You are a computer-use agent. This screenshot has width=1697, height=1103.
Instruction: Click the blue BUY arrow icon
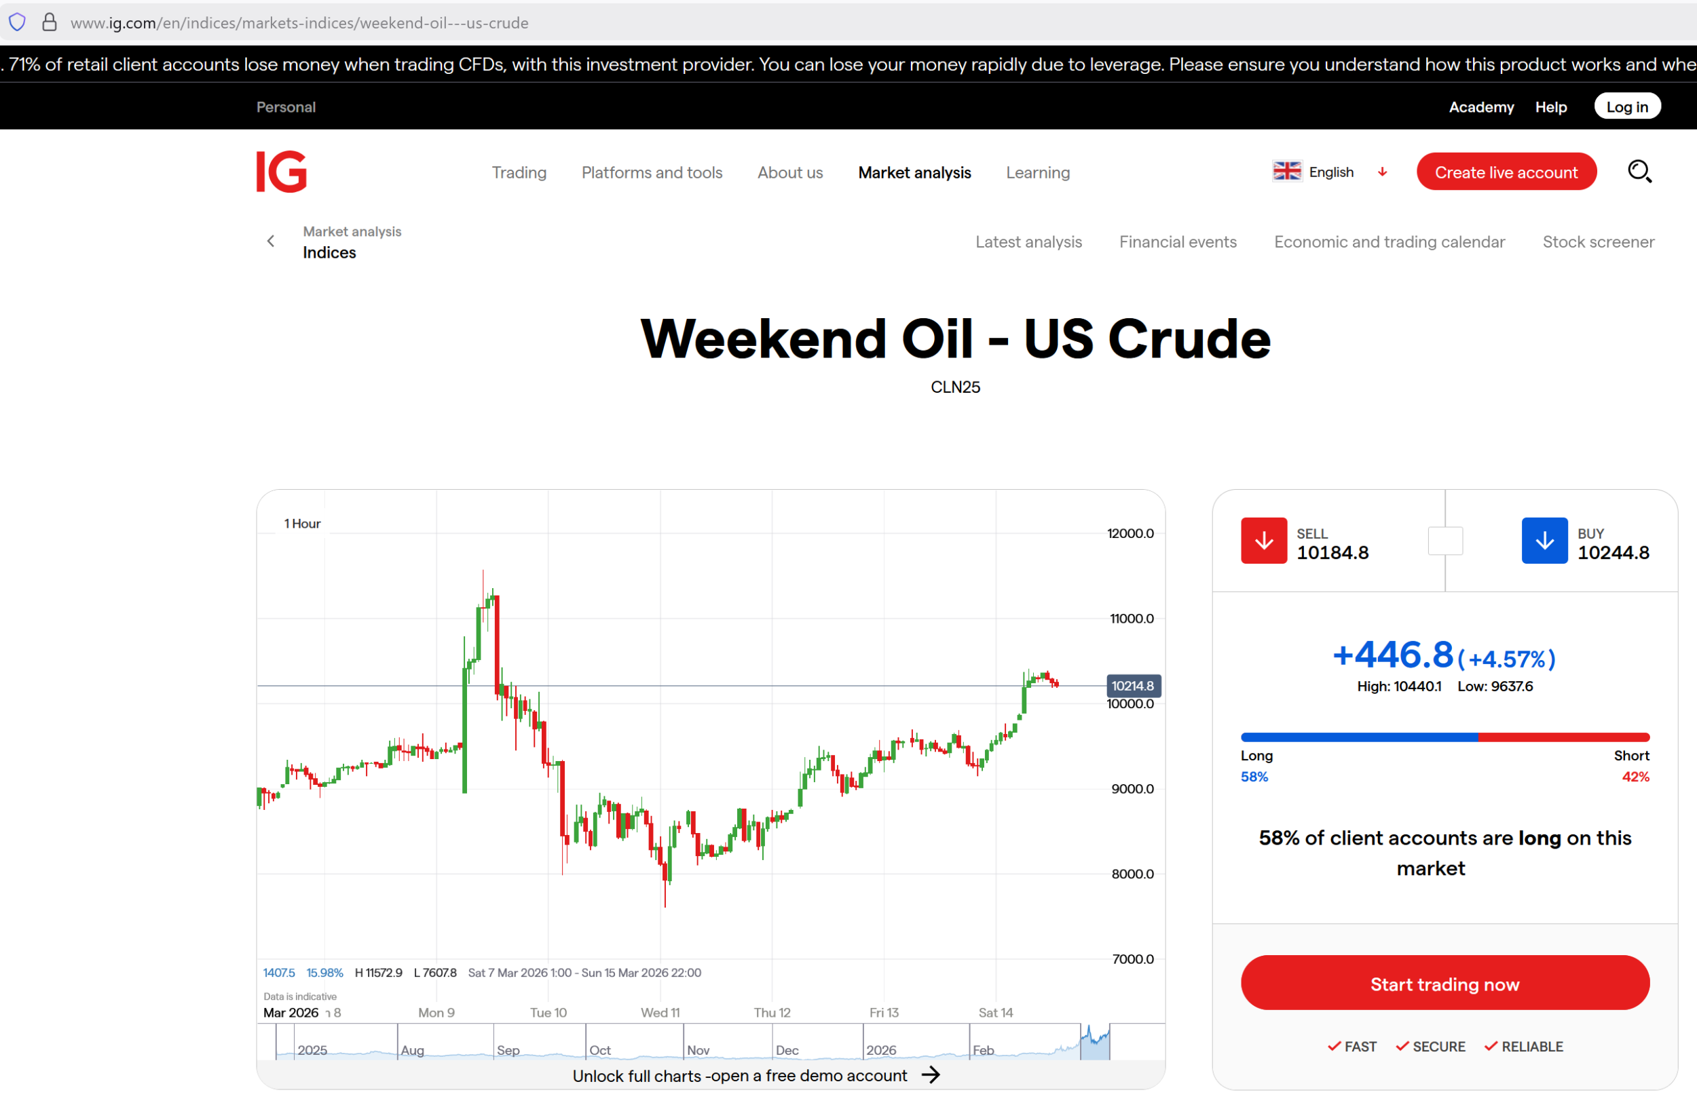tap(1544, 541)
